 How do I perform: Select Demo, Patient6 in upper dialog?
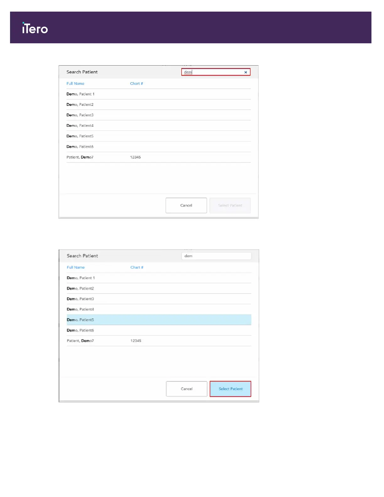[x=158, y=147]
